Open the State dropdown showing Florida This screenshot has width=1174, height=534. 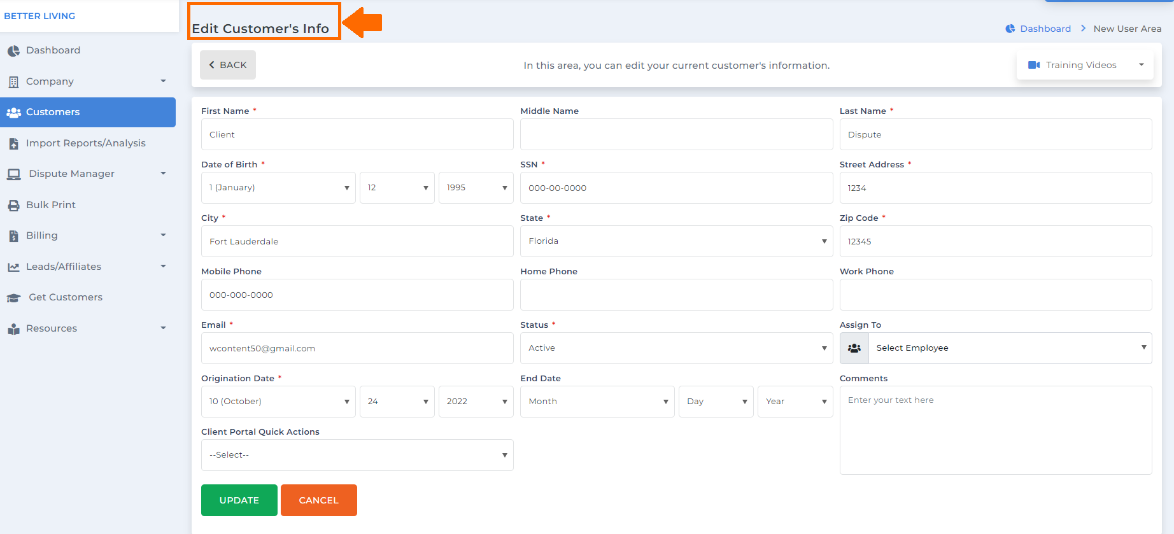click(677, 241)
